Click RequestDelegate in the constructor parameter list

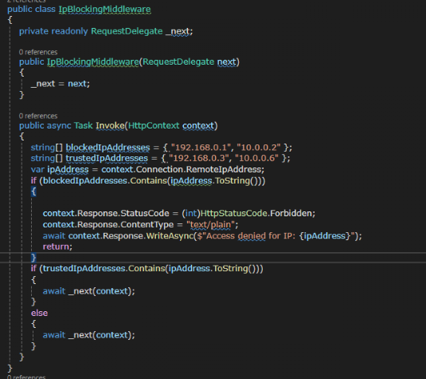178,61
